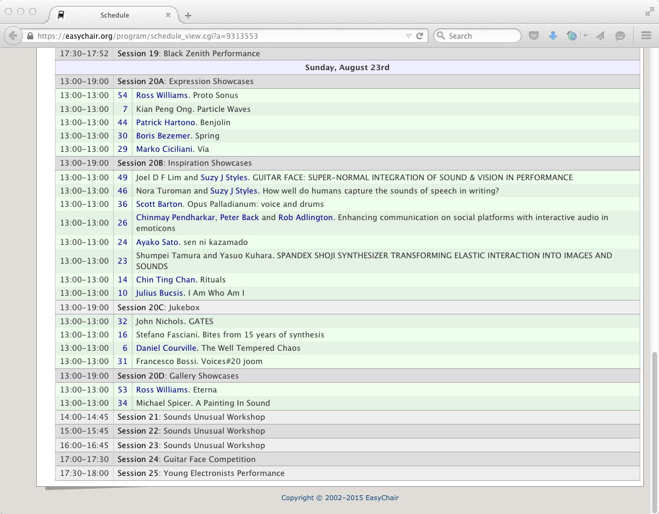Click the globe extension icon in toolbar

pos(571,36)
